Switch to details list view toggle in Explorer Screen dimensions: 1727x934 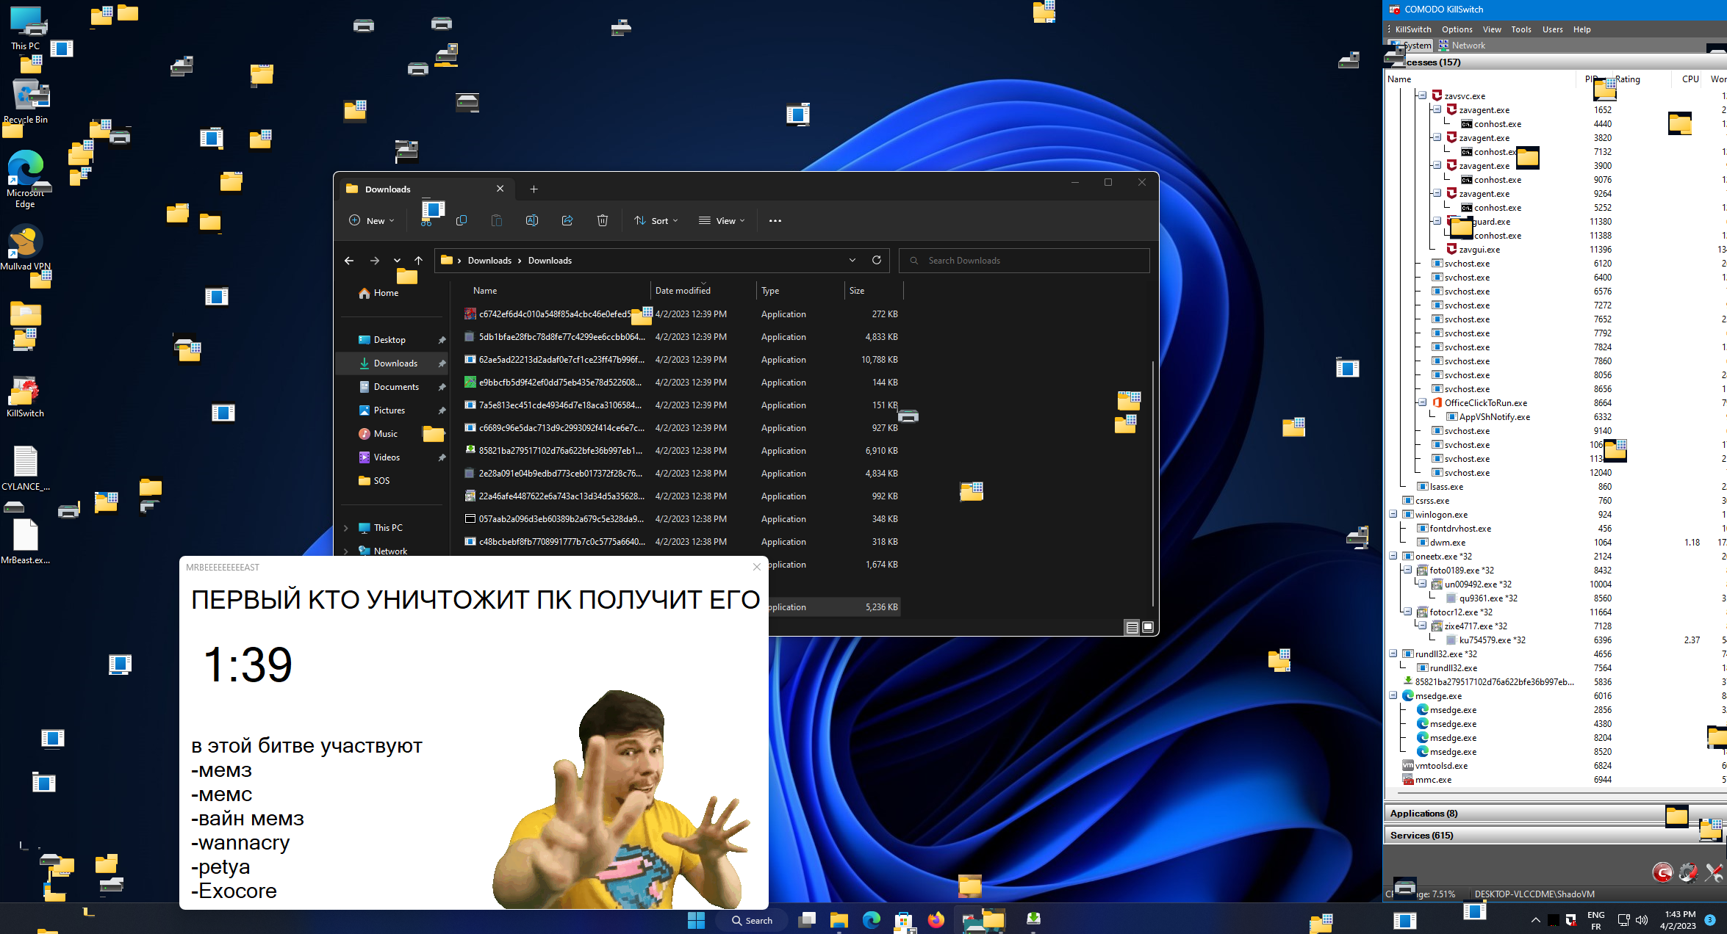1132,627
